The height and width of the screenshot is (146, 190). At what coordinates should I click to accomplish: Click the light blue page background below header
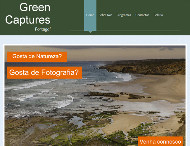(x=95, y=40)
